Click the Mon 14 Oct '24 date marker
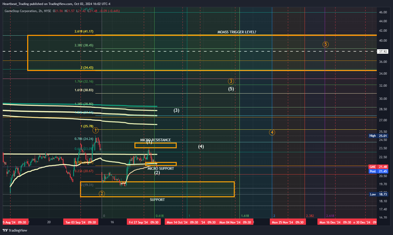The width and height of the screenshot is (393, 235). tap(182, 222)
